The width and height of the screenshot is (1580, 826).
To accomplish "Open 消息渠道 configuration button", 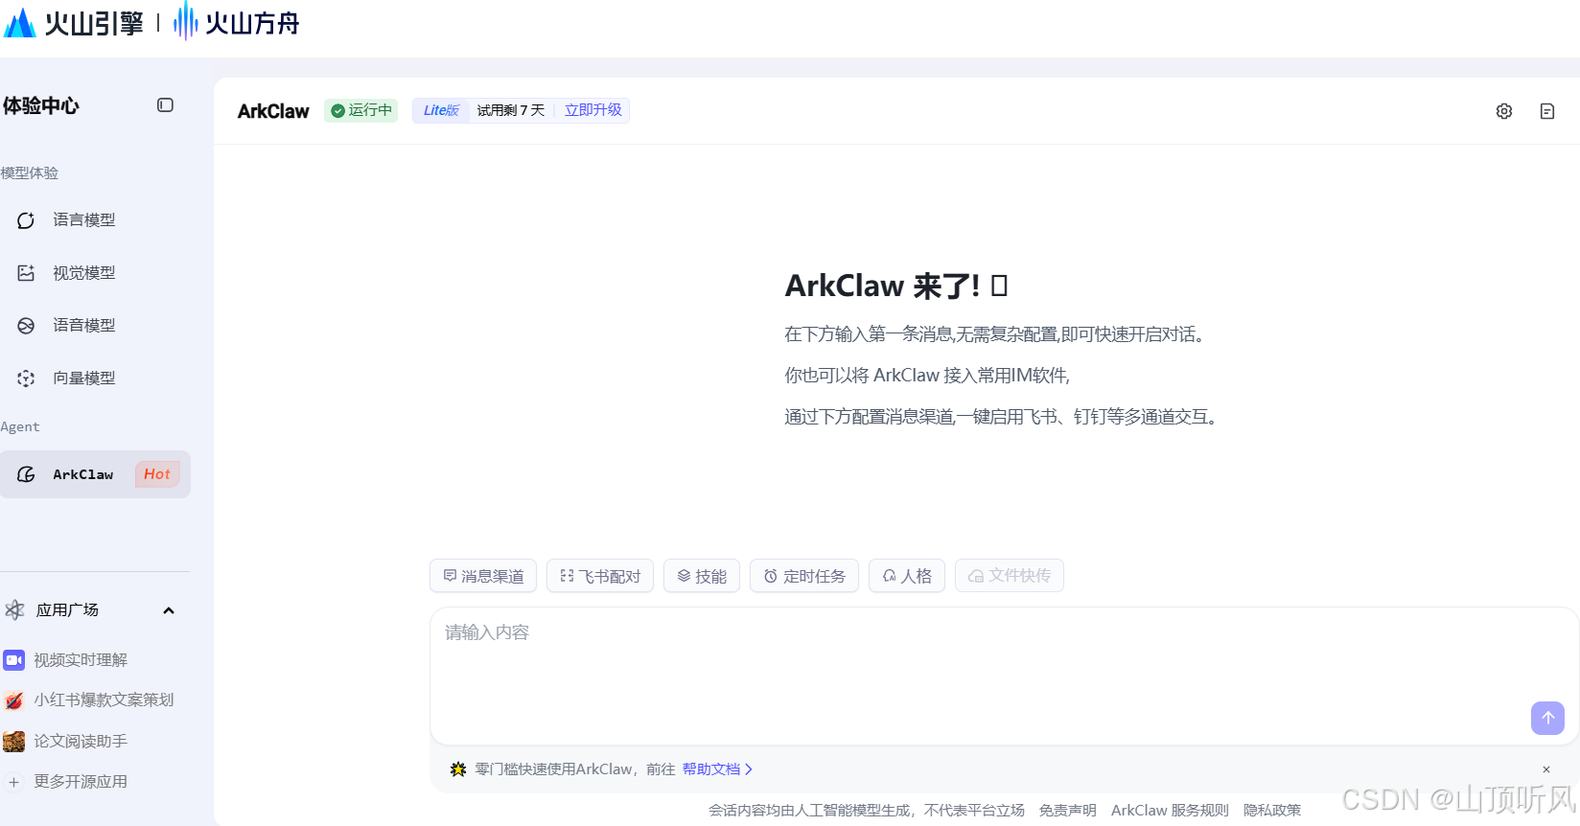I will (x=483, y=576).
